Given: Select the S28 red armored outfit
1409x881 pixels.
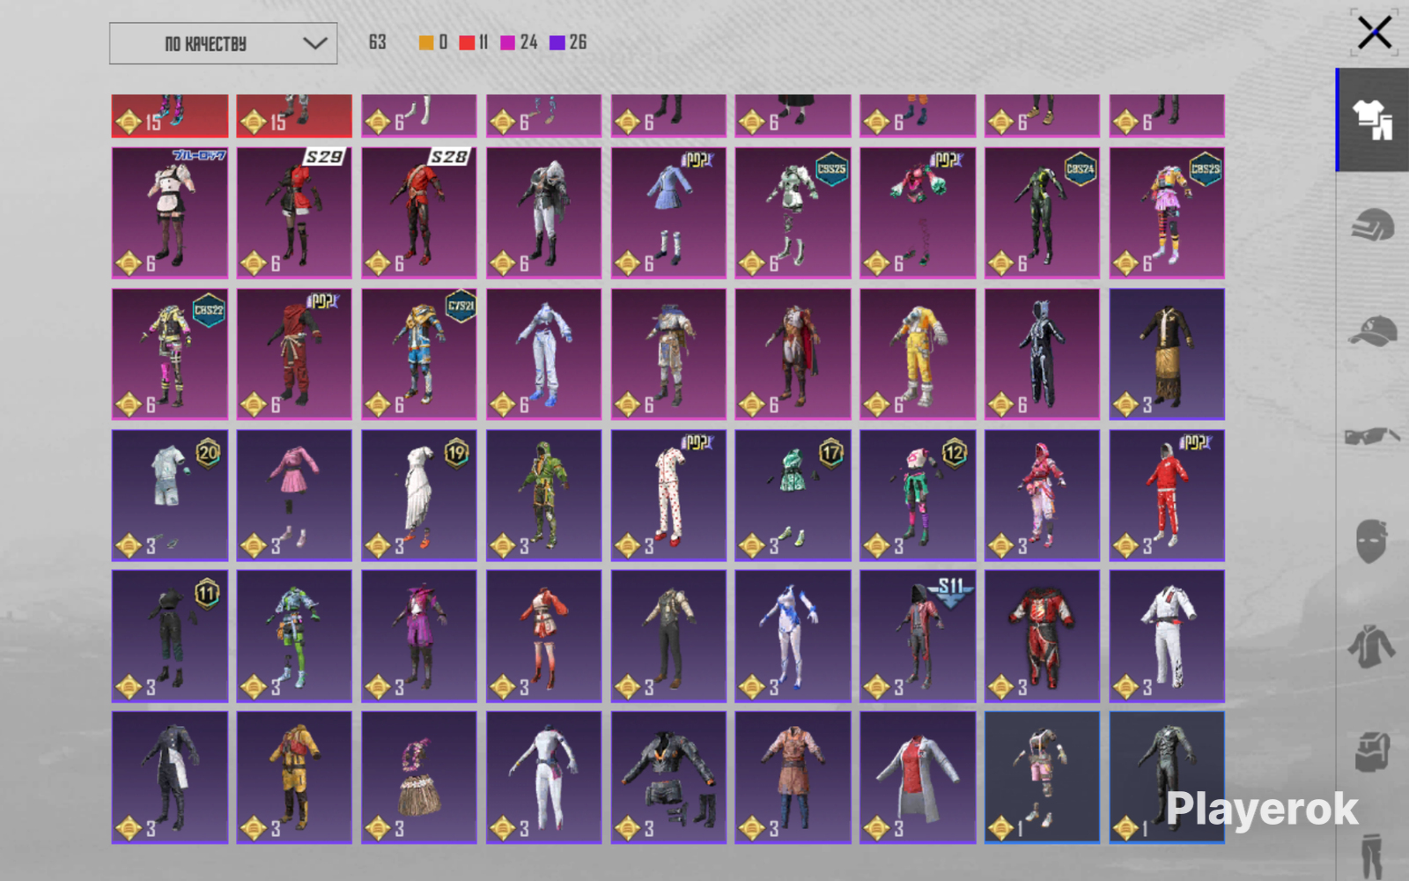Looking at the screenshot, I should [x=419, y=212].
